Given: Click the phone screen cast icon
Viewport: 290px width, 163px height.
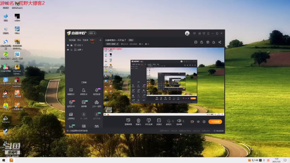Looking at the screenshot, I should pos(149,120).
